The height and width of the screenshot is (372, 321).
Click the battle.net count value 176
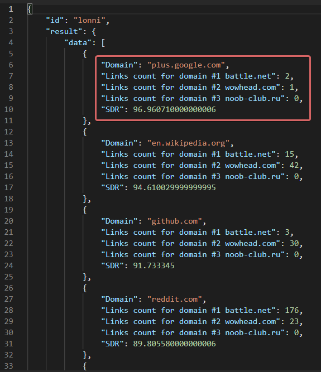click(x=292, y=310)
